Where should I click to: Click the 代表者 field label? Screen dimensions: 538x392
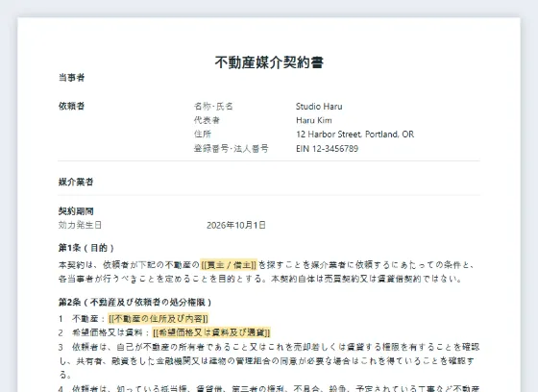coord(207,120)
